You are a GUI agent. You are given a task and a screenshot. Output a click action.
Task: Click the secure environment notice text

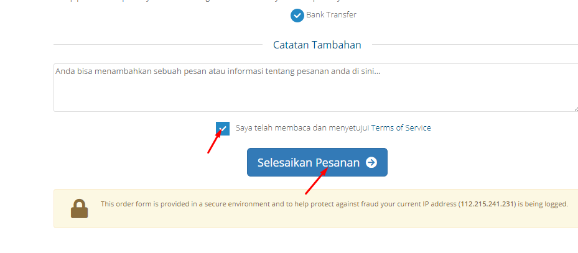point(334,204)
